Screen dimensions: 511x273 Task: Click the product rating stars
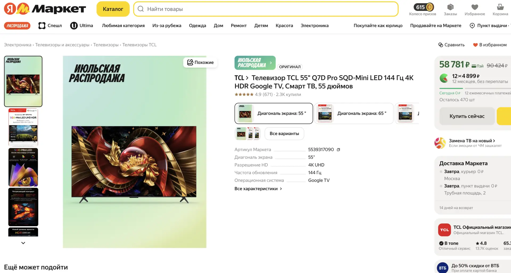pos(244,94)
